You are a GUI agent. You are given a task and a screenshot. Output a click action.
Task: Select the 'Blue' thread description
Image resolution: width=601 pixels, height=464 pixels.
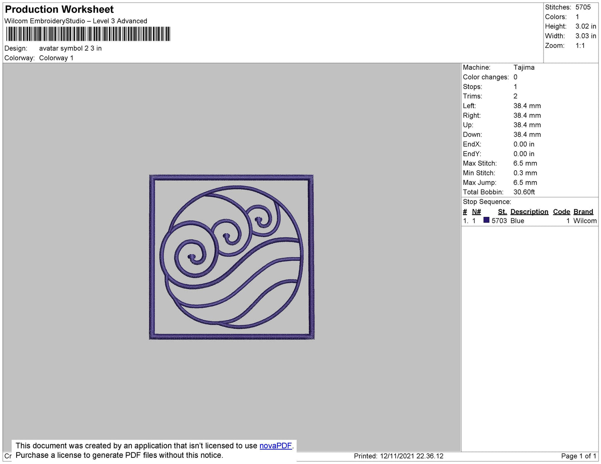tap(517, 221)
